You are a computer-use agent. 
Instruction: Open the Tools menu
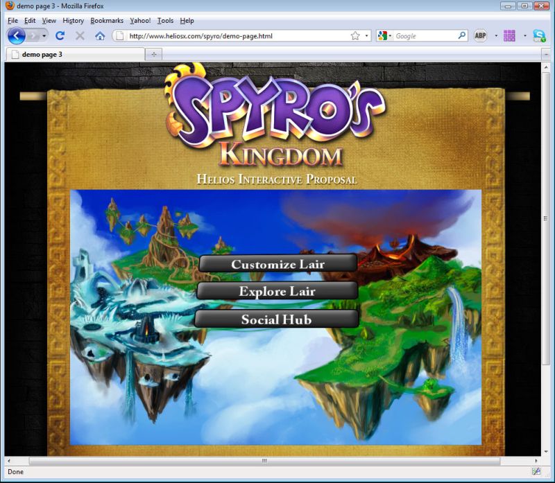coord(165,21)
